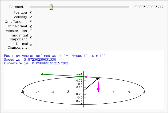Enable the Acceleration checkbox
The image size is (168, 113).
tap(31, 31)
